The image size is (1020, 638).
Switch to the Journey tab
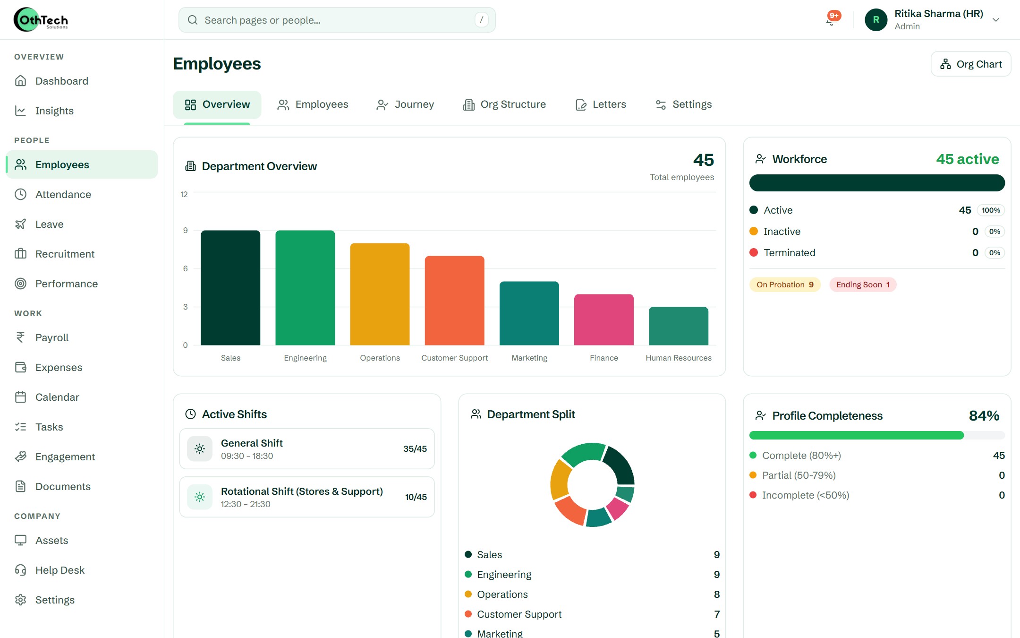pyautogui.click(x=405, y=104)
